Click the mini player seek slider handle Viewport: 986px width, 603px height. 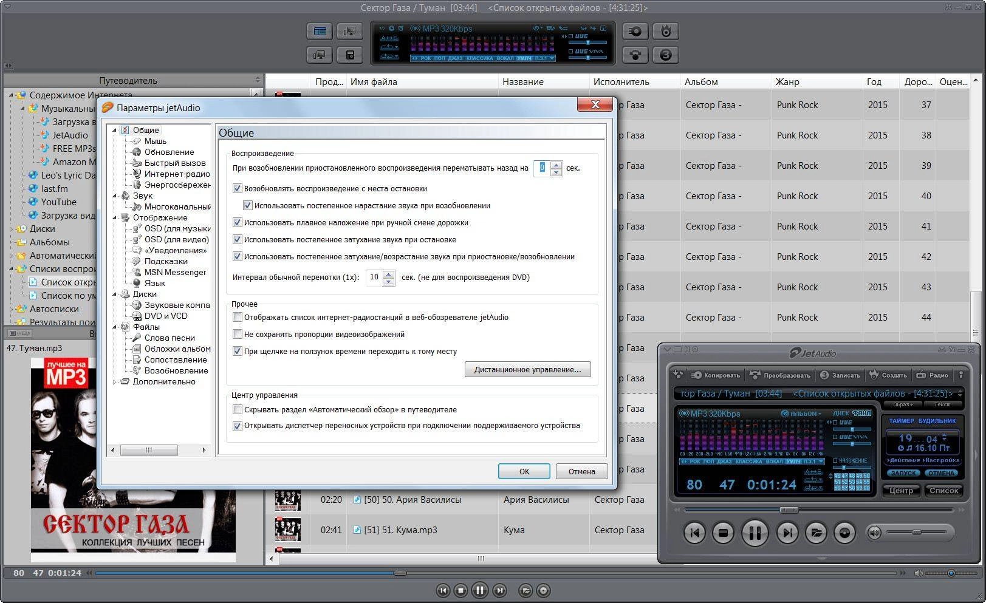pyautogui.click(x=789, y=509)
